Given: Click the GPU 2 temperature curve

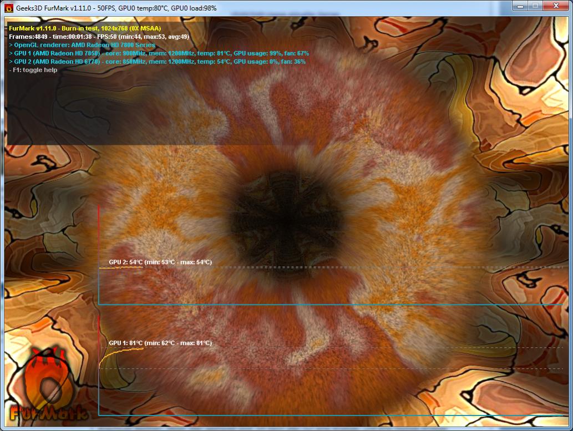Looking at the screenshot, I should coord(120,267).
